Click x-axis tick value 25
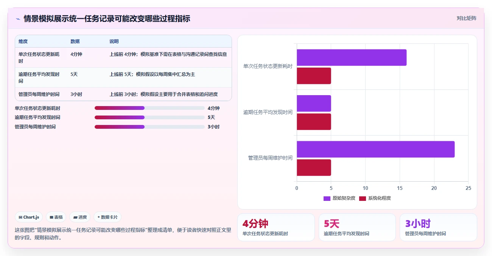This screenshot has height=256, width=492. coord(469,188)
